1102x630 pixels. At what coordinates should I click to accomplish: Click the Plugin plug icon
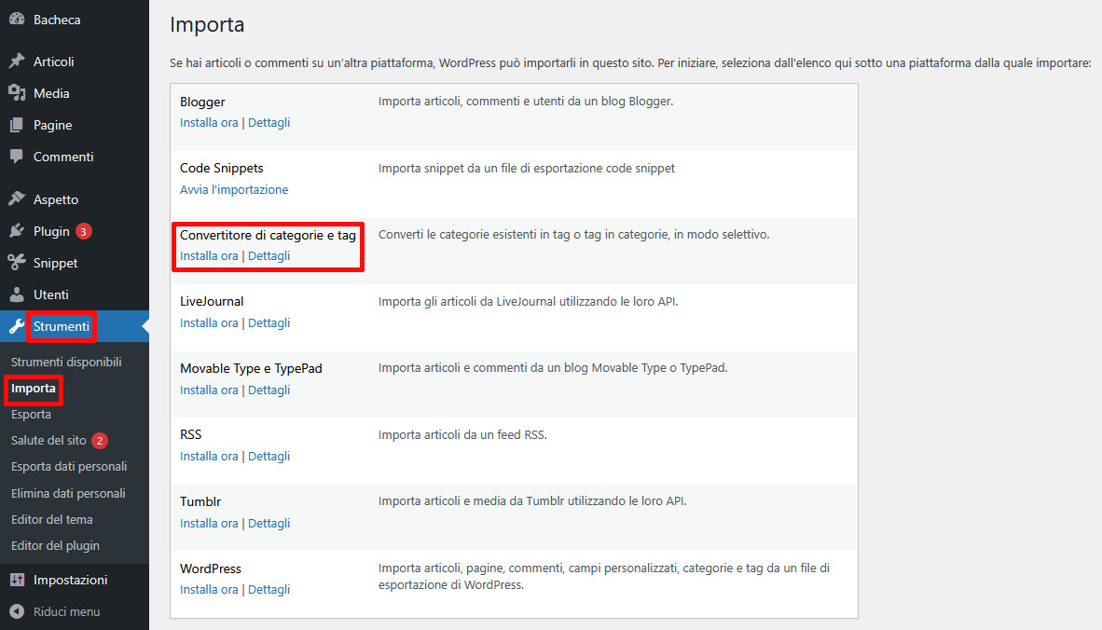[x=17, y=231]
